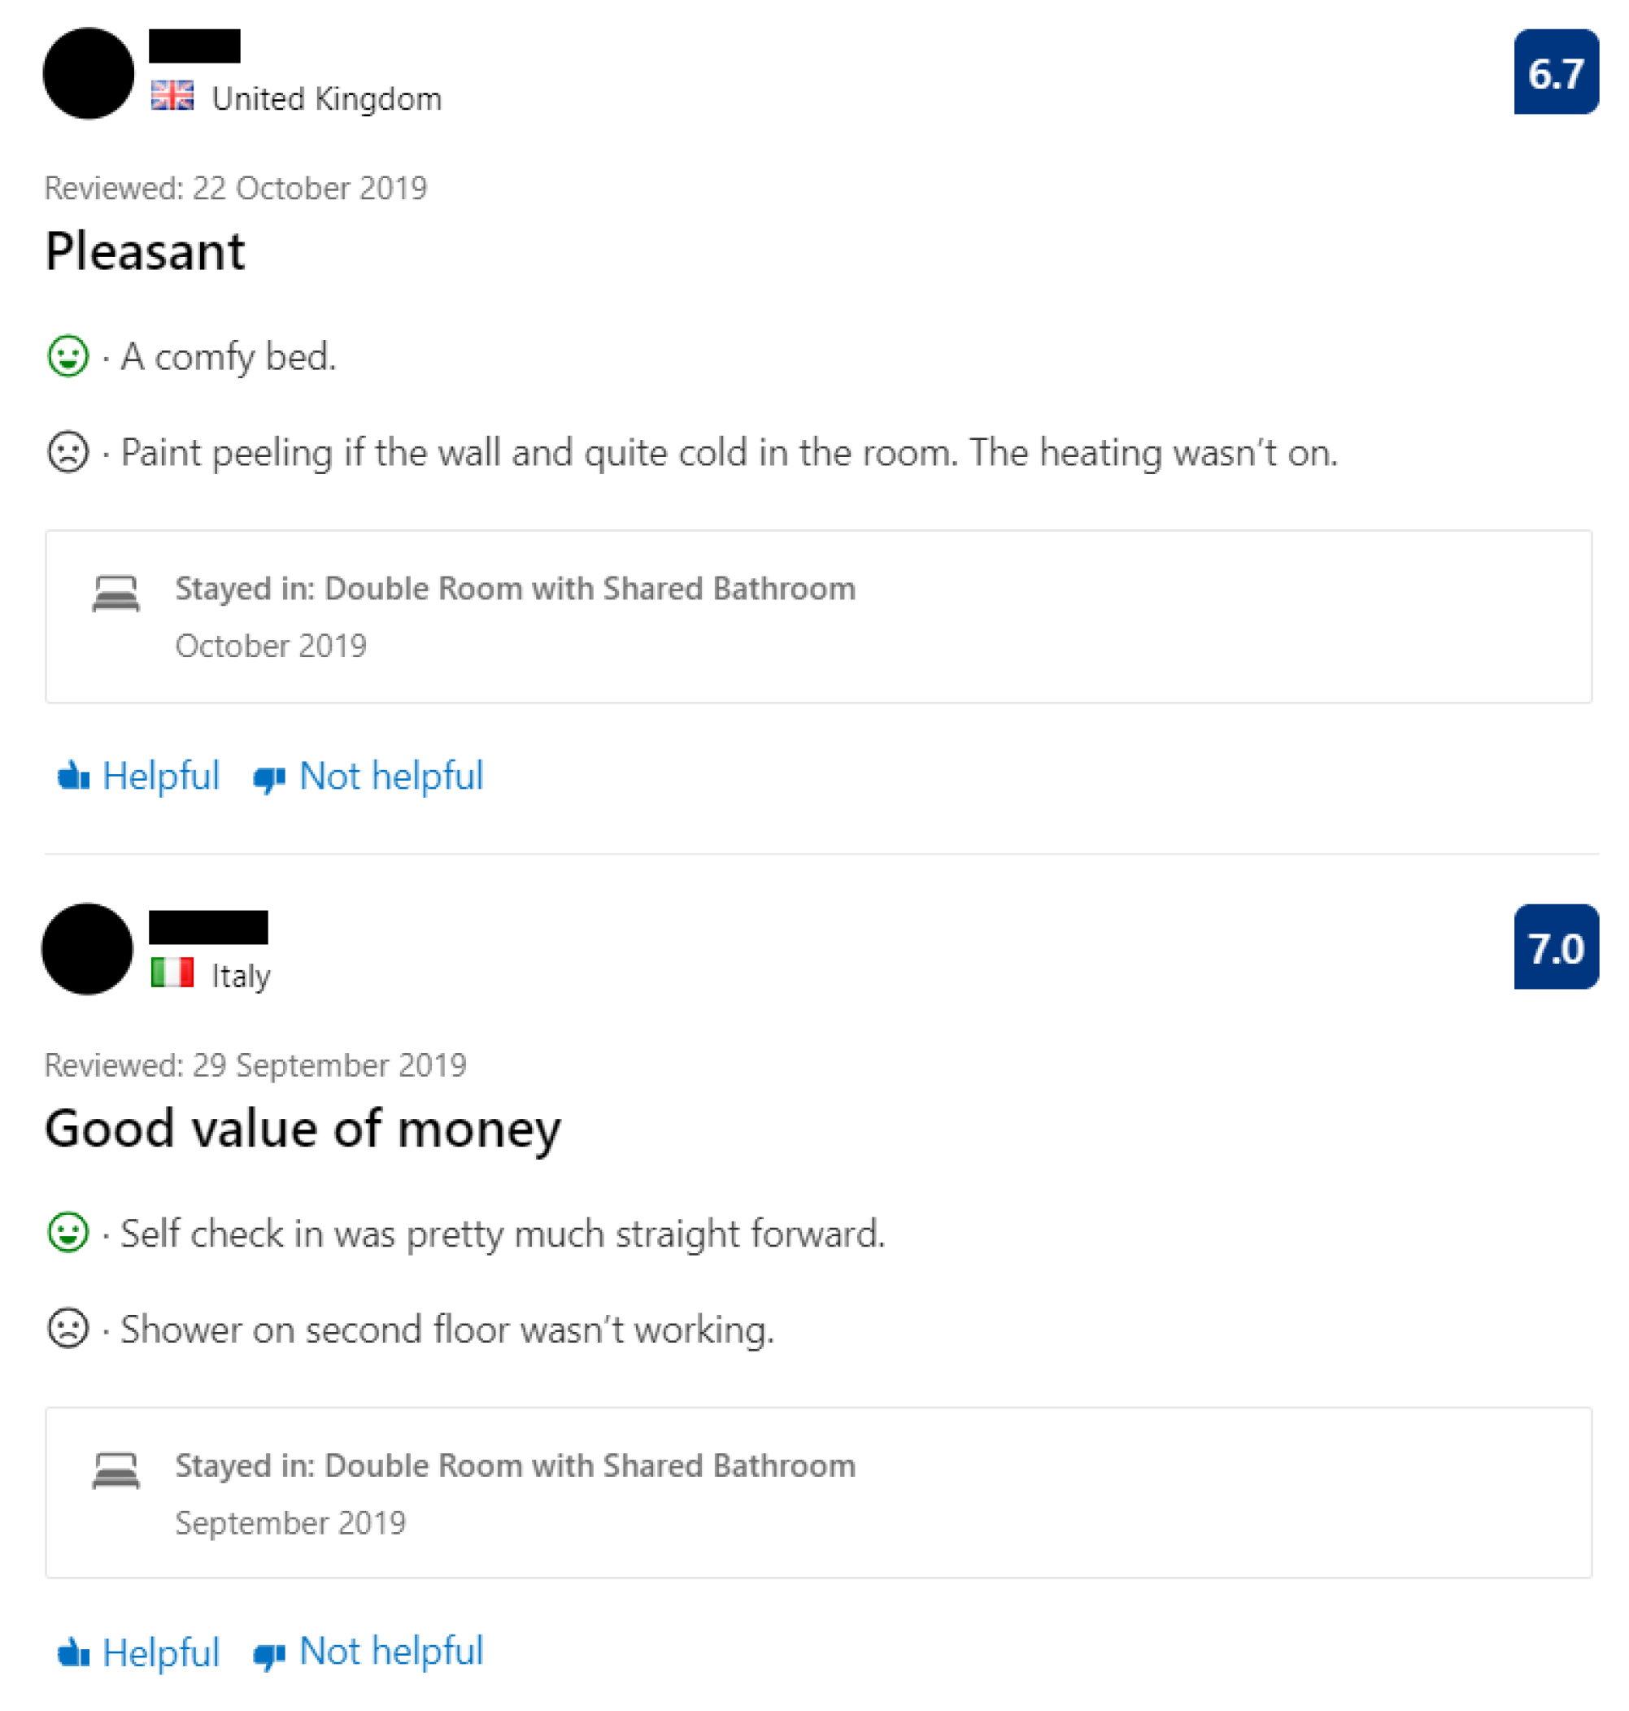Click the 6.7 review score badge

coord(1555,72)
